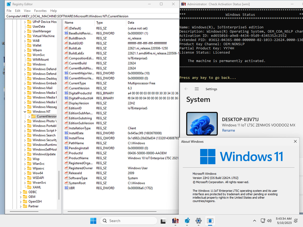Click the ProductName string value icon
Screen dimensions: 303x227
(x=66, y=158)
